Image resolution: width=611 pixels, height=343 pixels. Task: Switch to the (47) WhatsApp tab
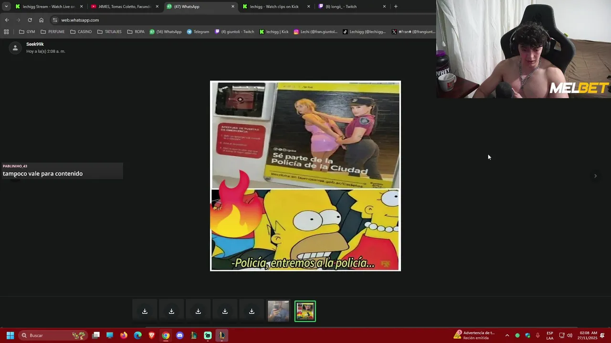point(200,6)
